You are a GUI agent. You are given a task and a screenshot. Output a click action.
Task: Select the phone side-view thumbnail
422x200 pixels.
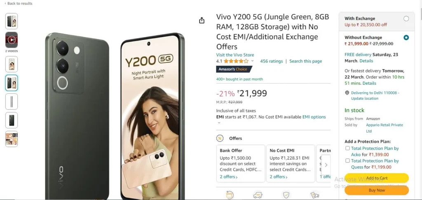click(x=12, y=102)
